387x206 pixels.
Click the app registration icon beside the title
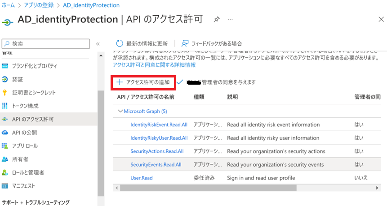point(7,23)
